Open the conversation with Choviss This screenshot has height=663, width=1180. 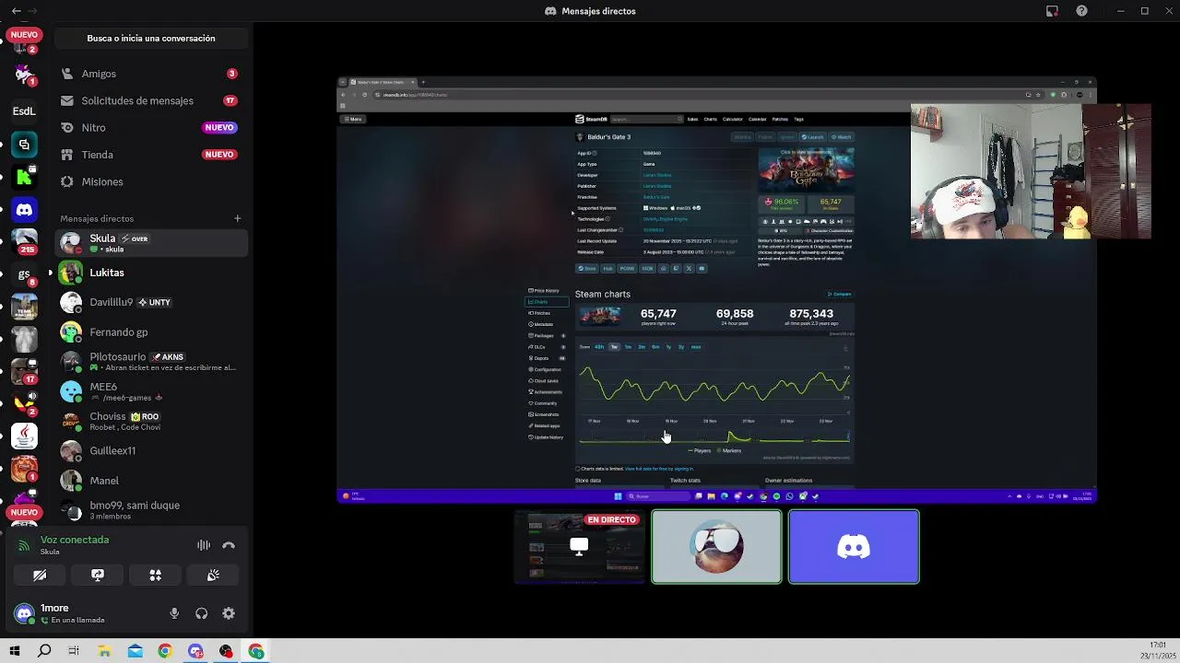[x=151, y=421]
